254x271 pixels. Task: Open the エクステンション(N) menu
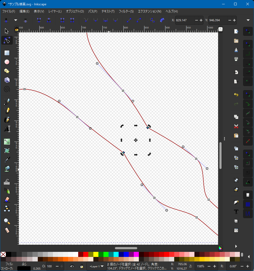[x=150, y=11]
